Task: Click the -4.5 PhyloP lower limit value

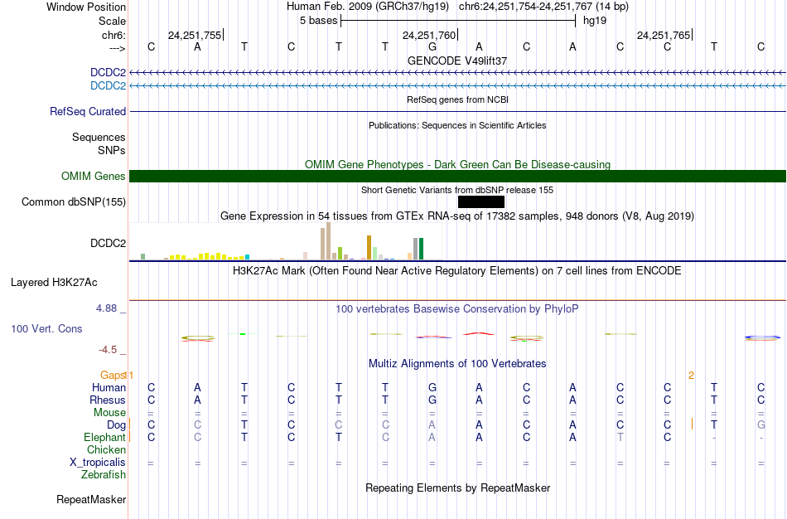Action: click(x=108, y=350)
